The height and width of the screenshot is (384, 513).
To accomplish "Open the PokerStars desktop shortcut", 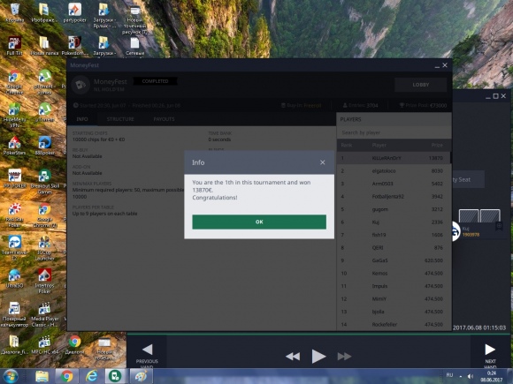I will pos(14,146).
